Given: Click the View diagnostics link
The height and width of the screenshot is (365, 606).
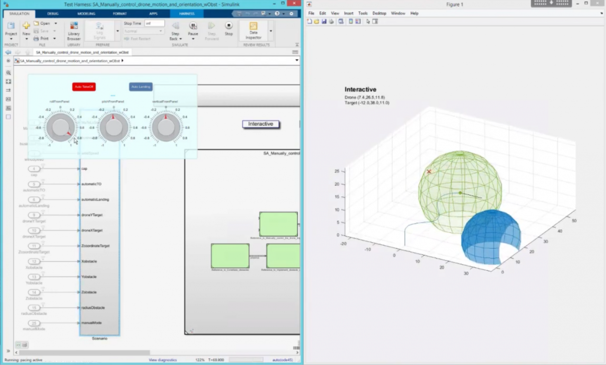Looking at the screenshot, I should 162,360.
